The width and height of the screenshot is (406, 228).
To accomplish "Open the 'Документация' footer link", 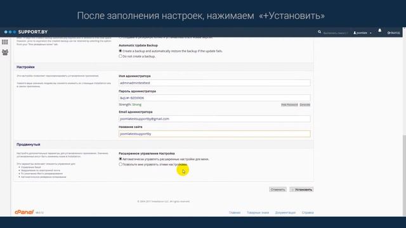I will coord(285,213).
